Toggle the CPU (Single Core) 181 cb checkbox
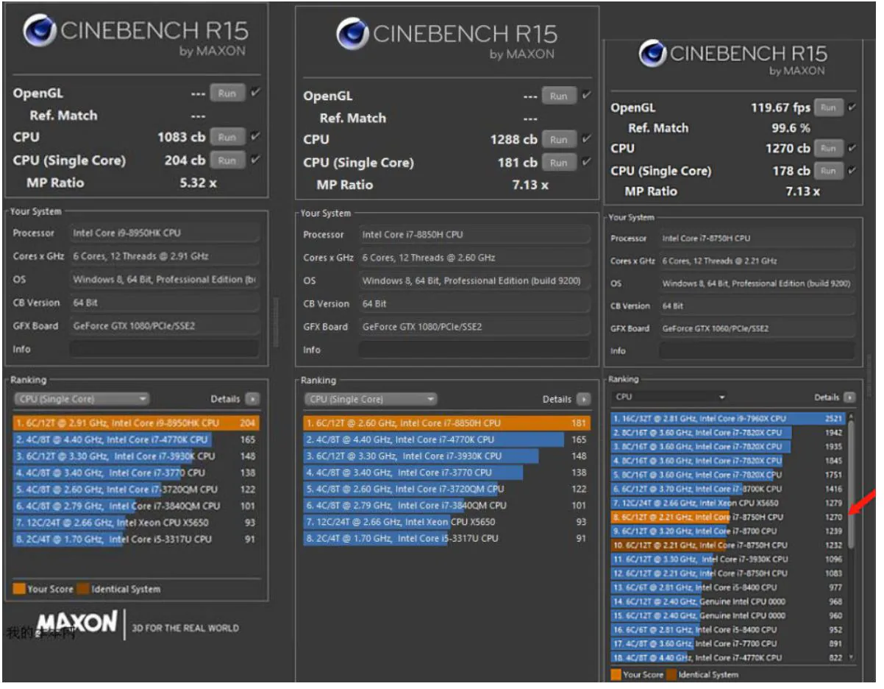This screenshot has width=884, height=689. 586,161
